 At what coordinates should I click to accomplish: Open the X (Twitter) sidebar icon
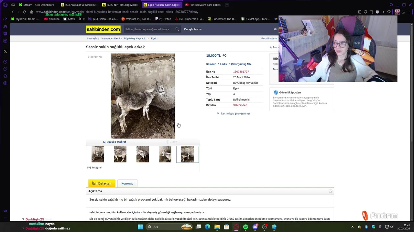click(5, 51)
